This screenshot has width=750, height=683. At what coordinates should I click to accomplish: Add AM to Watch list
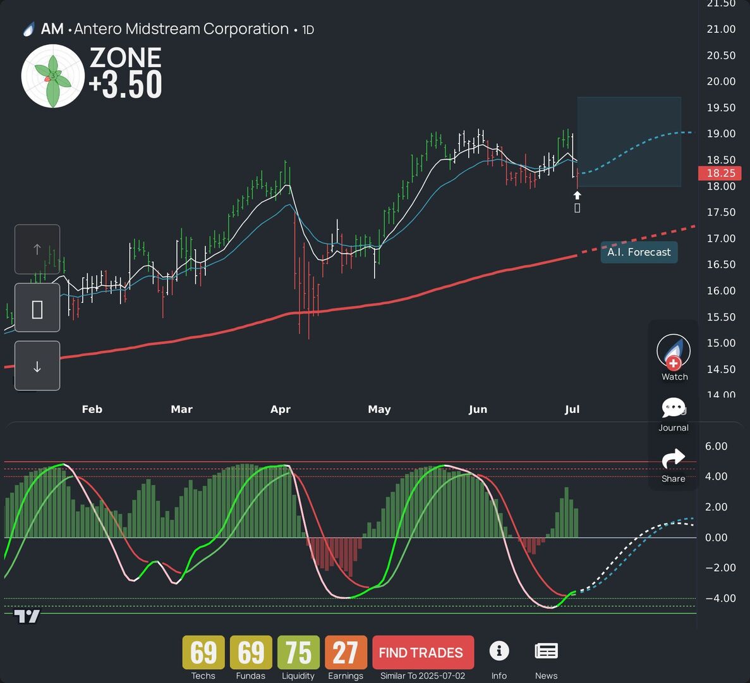pos(674,352)
